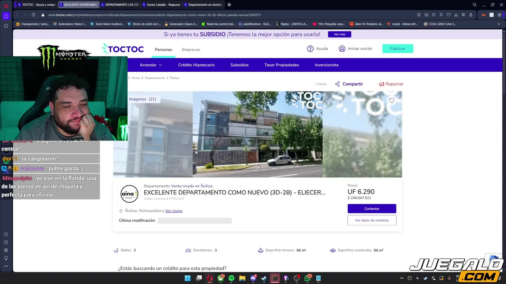Viewport: 506px width, 284px height.
Task: Click the Ñuñoa breadcrumb link
Action: [175, 78]
